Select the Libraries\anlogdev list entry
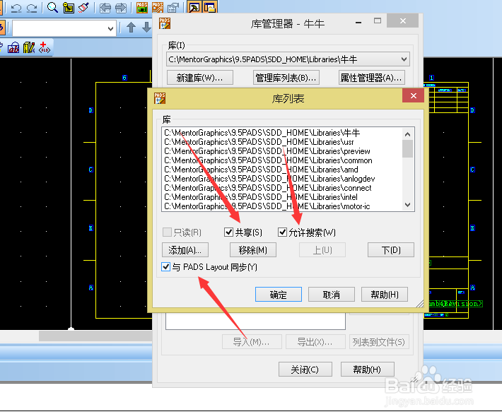 (282, 179)
